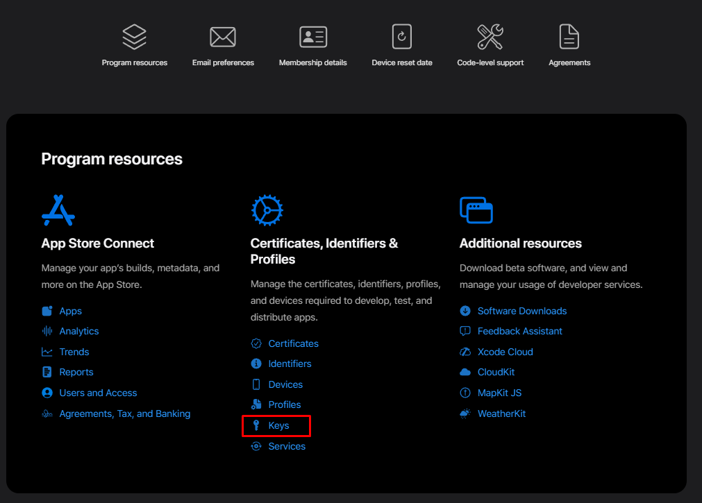Image resolution: width=702 pixels, height=503 pixels.
Task: Open the Program resources tab label
Action: (134, 62)
